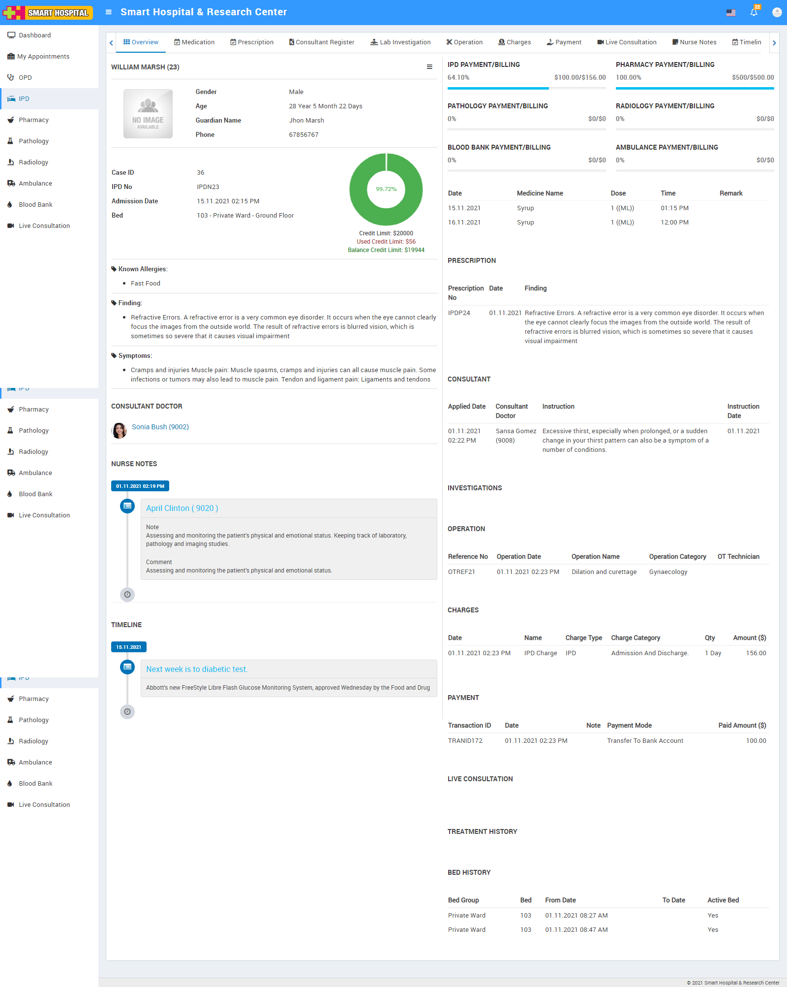Switch to the Medication tab
This screenshot has width=787, height=987.
[x=194, y=42]
